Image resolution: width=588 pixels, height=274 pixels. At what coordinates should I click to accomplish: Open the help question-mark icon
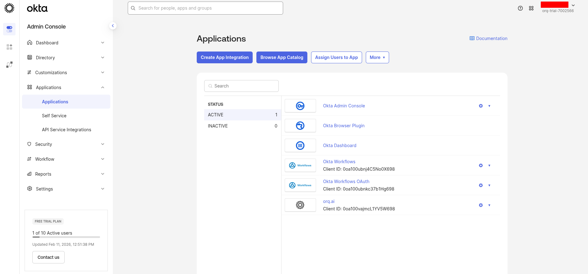(520, 8)
